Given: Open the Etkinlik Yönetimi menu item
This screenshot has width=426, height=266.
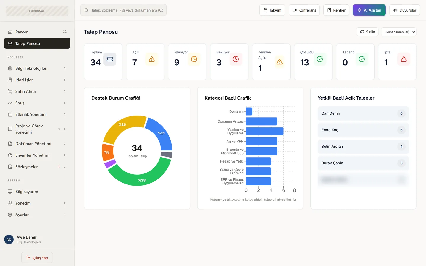Looking at the screenshot, I should [x=37, y=114].
